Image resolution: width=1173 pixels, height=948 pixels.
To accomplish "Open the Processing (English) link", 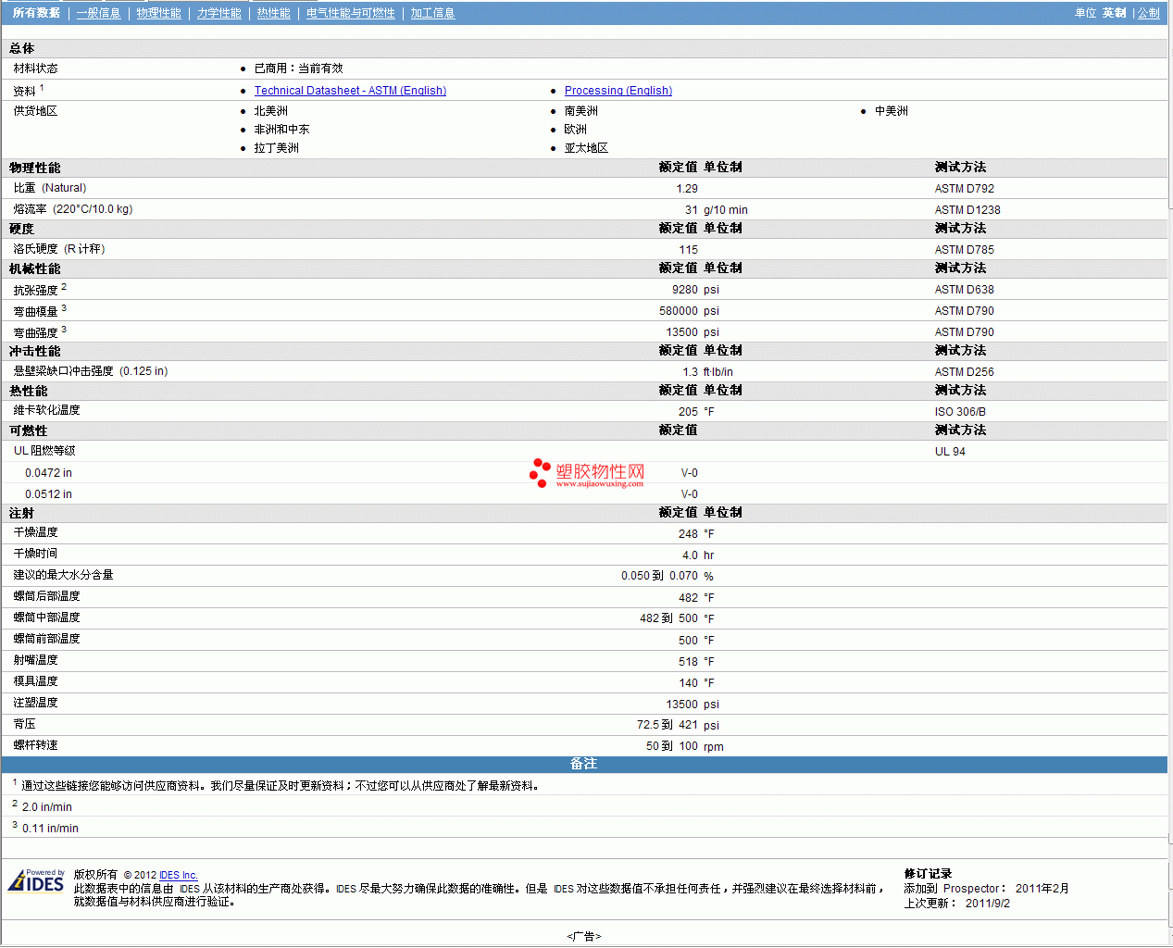I will click(x=618, y=91).
